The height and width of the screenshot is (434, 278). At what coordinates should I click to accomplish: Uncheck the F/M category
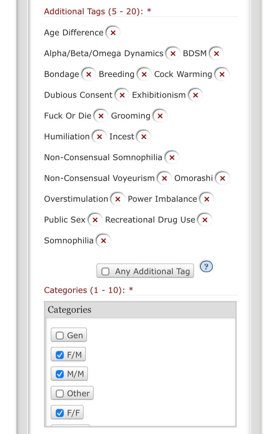[x=60, y=355]
